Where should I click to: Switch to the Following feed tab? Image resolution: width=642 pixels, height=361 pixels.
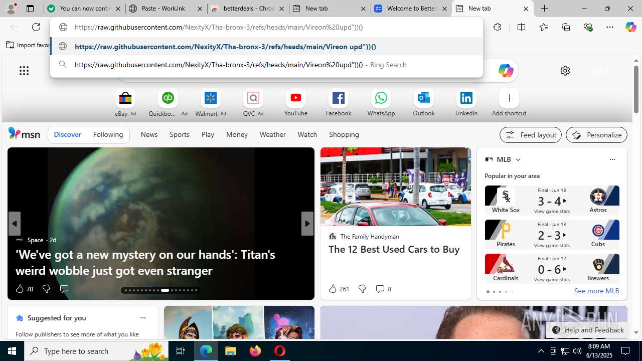click(108, 134)
